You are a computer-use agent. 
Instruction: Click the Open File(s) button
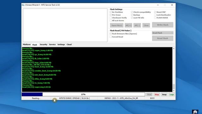(117, 25)
